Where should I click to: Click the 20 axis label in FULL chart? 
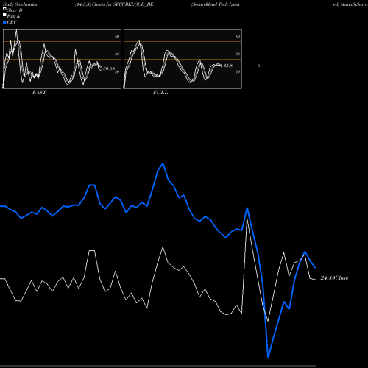point(238,71)
